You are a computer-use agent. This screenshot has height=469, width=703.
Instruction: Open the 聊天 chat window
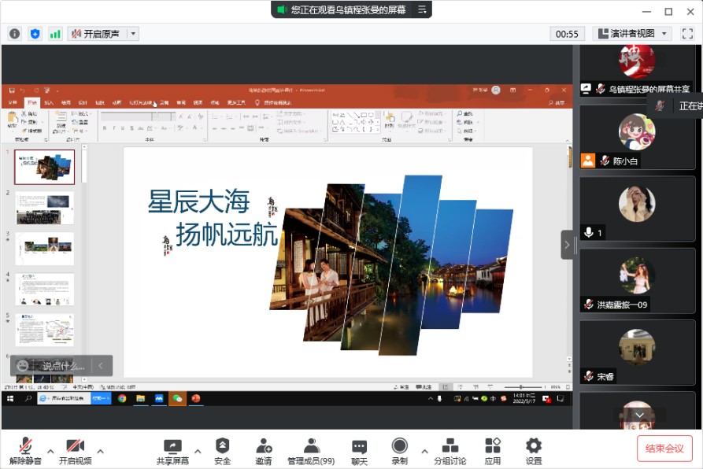coord(359,451)
